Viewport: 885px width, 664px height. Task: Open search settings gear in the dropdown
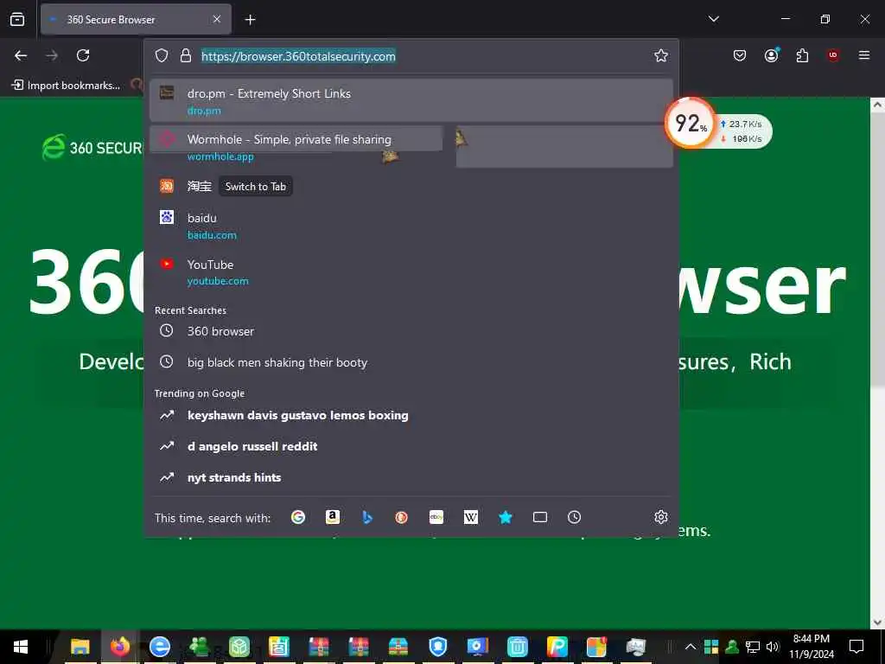click(x=661, y=517)
